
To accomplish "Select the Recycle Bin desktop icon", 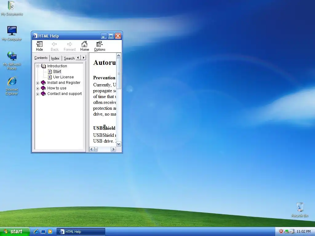I will click(300, 210).
